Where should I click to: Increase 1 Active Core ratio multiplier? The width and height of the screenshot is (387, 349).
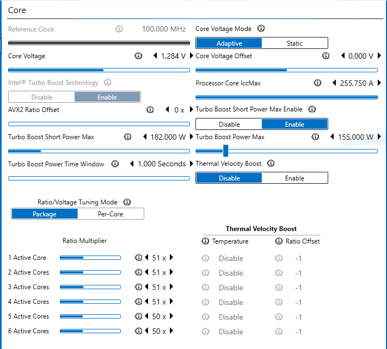point(171,258)
